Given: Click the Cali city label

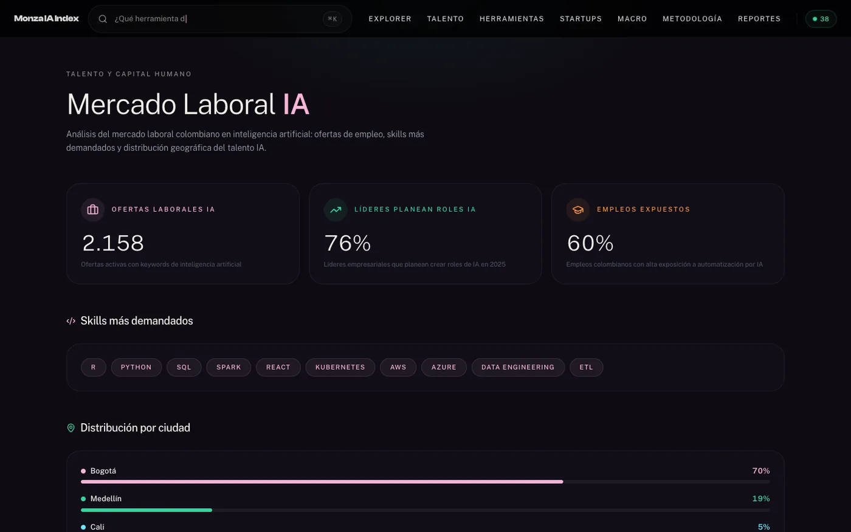Looking at the screenshot, I should point(97,527).
